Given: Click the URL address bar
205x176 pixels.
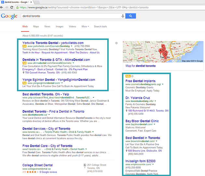Looking at the screenshot, I should click(110, 7).
